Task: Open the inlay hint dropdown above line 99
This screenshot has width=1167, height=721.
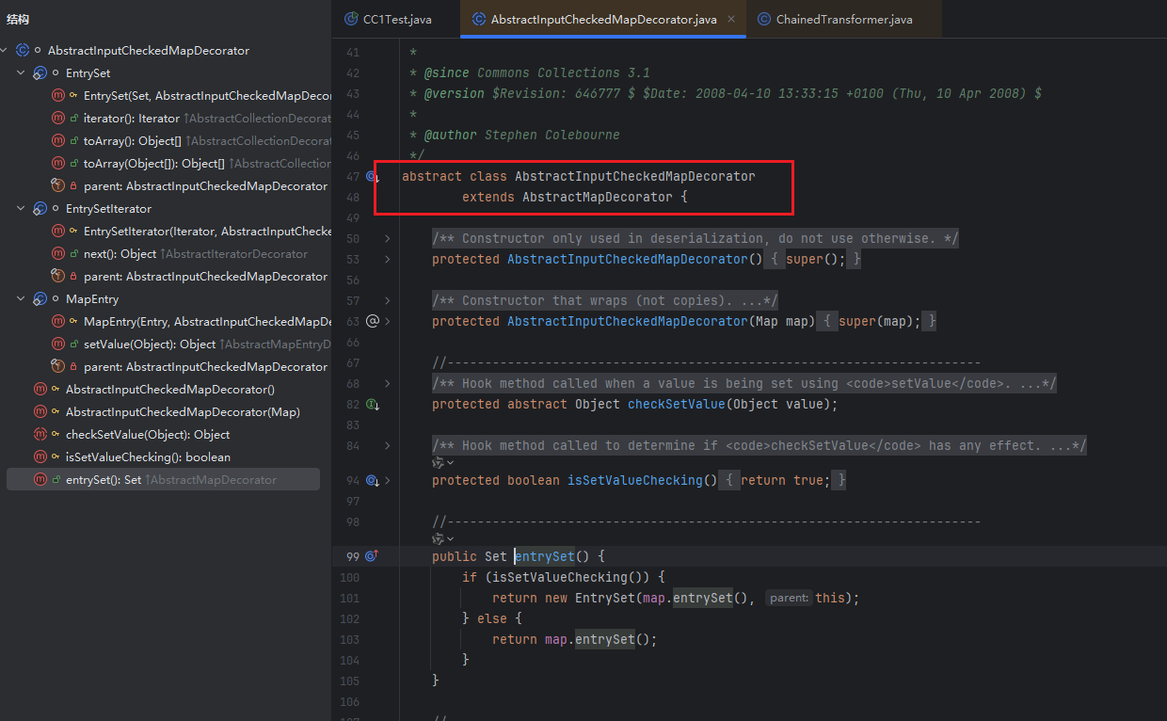Action: [x=442, y=539]
